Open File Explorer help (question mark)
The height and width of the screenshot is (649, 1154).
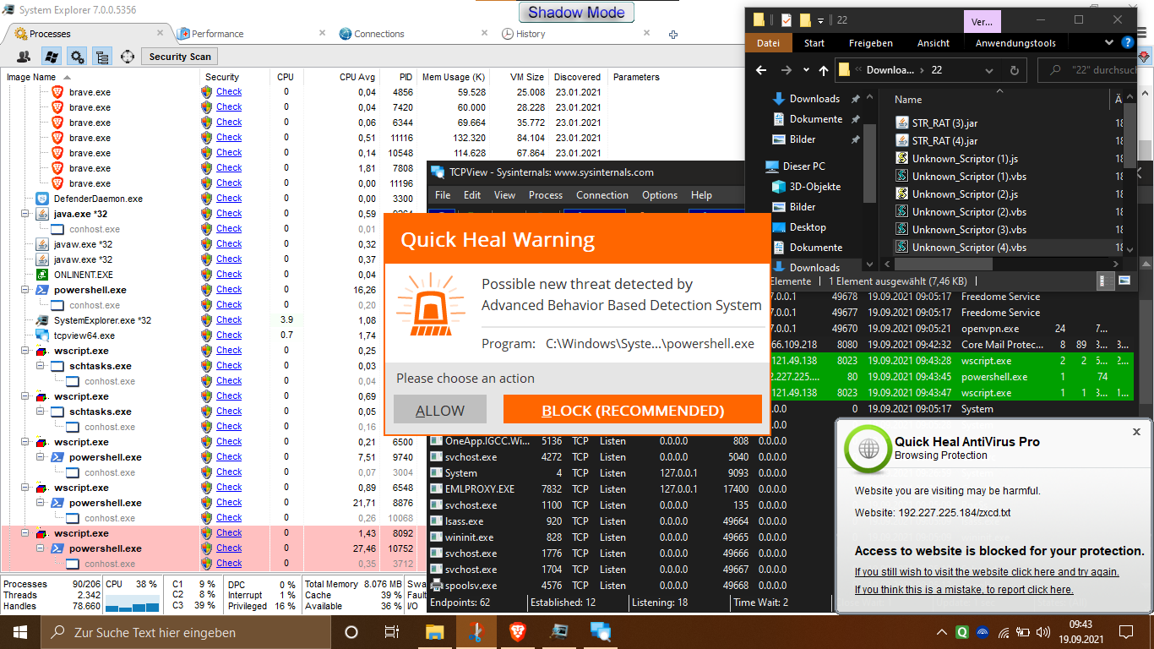(x=1128, y=43)
